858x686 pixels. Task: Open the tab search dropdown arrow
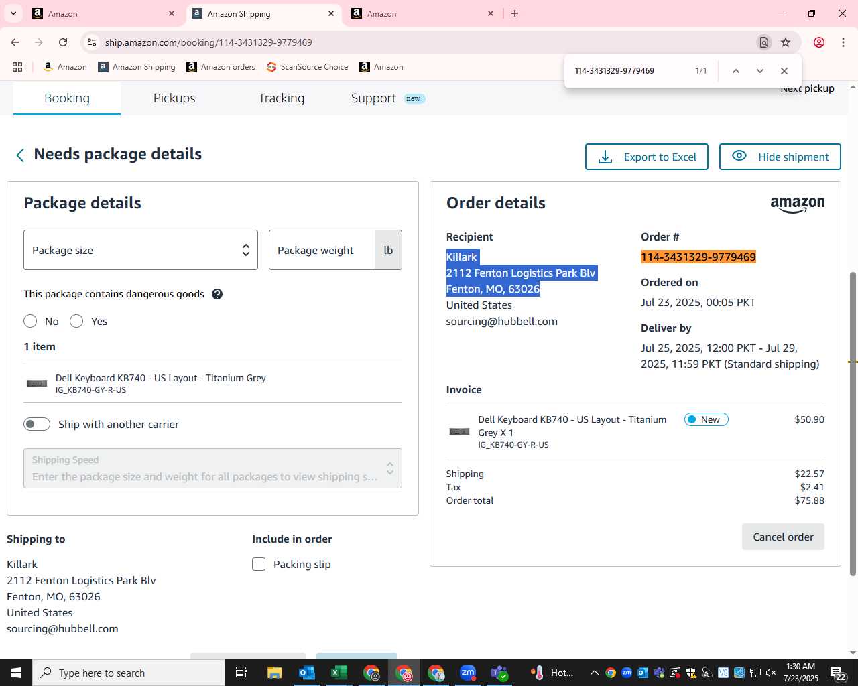pos(13,13)
